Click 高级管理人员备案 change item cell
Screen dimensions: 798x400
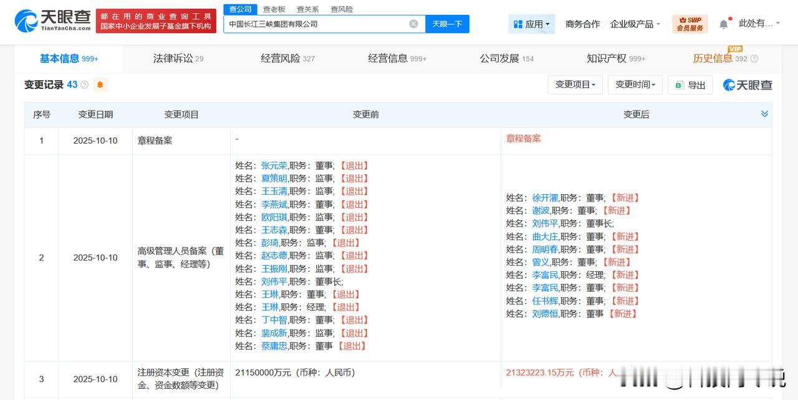click(x=181, y=258)
